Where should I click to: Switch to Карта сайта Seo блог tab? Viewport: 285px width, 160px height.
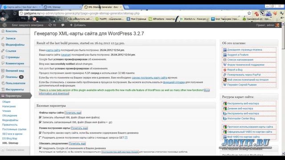pos(22,7)
